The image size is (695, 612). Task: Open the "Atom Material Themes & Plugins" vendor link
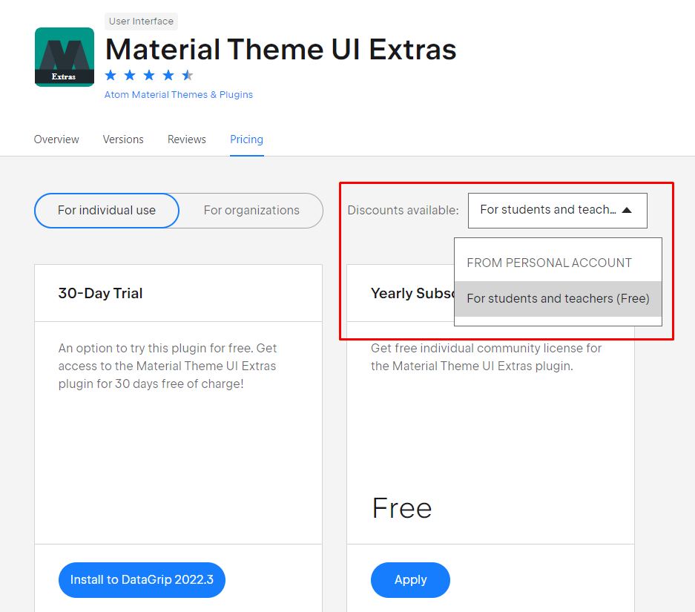pyautogui.click(x=178, y=94)
